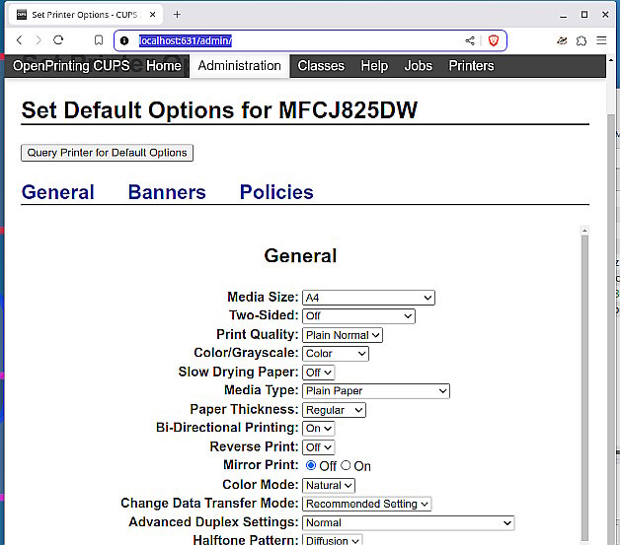Screen dimensions: 620x545
Task: Click Query Printer for Default Options button
Action: (x=107, y=153)
